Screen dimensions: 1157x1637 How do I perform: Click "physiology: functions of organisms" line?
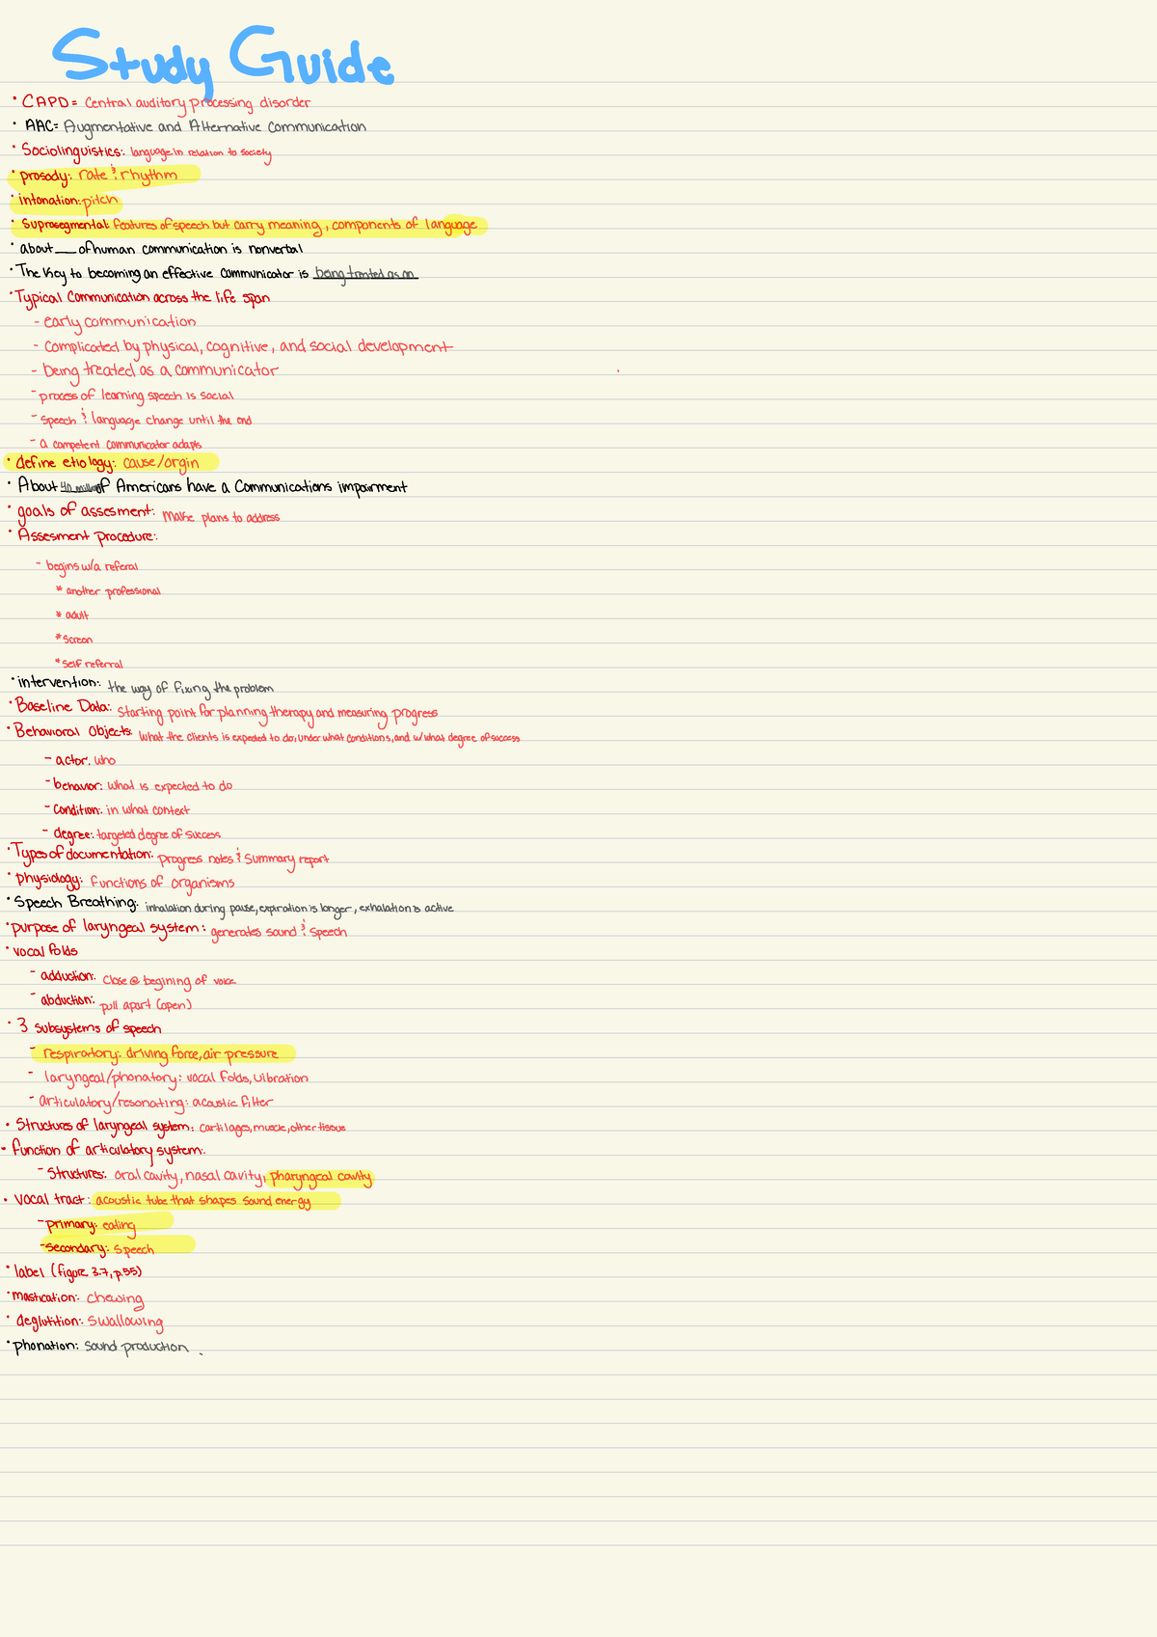(x=125, y=882)
